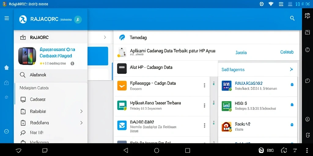Screen dimensions: 313x156
Task: Tap the Android recent apps square
Action: point(187,150)
